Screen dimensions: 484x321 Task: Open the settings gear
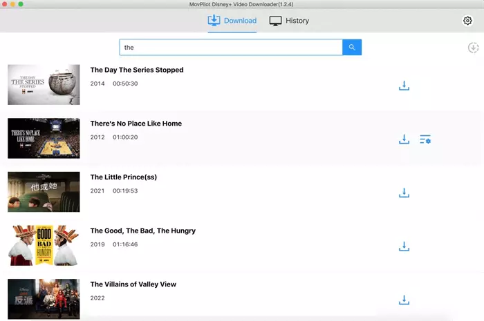point(467,21)
